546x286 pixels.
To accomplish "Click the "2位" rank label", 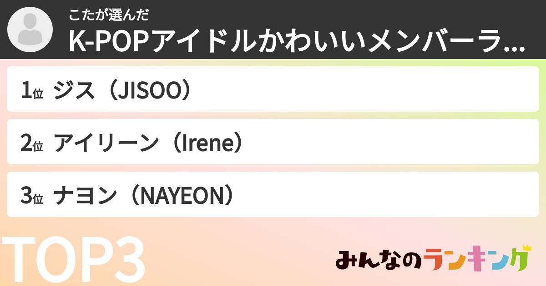I will [x=32, y=143].
